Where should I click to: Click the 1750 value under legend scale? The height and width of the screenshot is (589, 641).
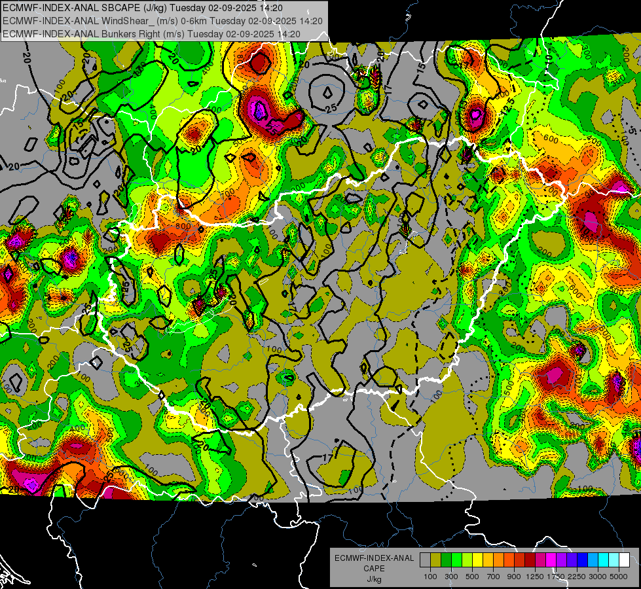point(556,577)
